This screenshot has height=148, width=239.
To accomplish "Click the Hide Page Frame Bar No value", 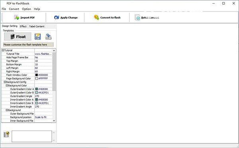I will [x=36, y=58].
